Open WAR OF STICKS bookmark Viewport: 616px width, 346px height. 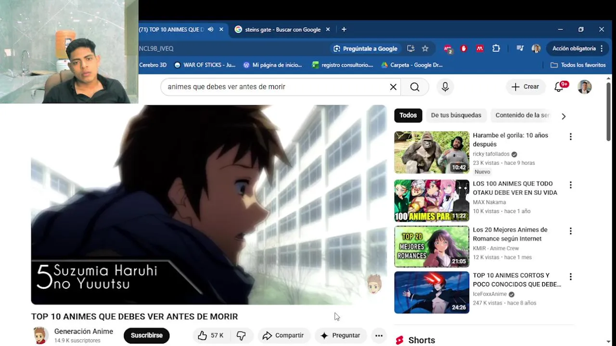205,65
